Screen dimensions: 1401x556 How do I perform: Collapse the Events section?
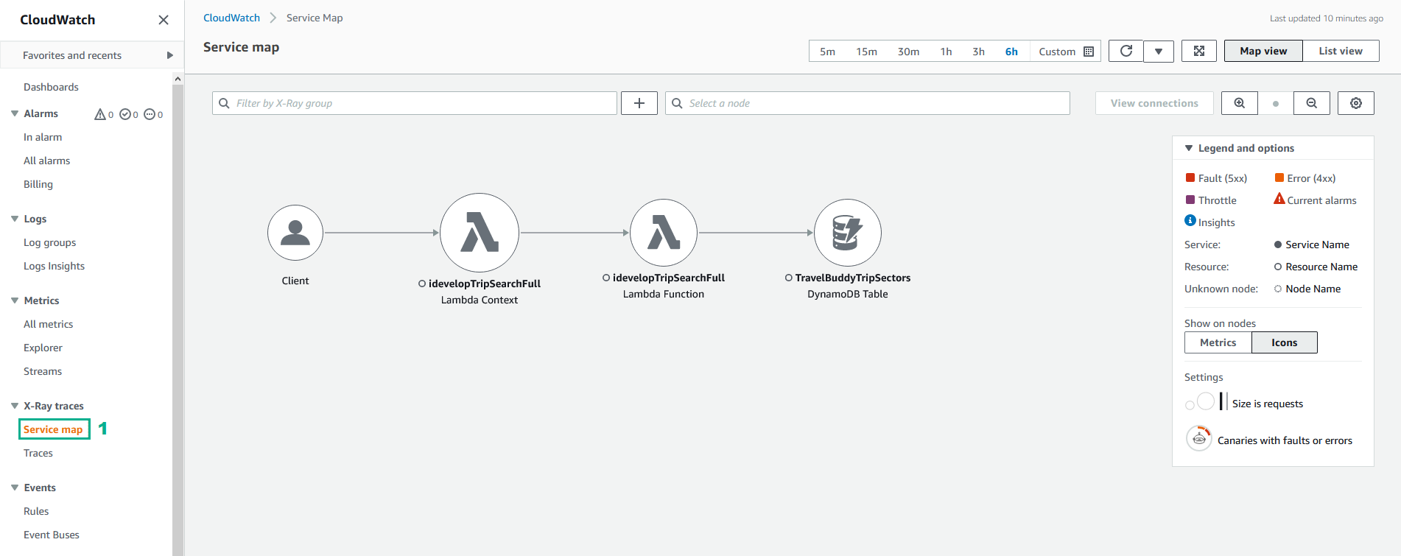(15, 488)
